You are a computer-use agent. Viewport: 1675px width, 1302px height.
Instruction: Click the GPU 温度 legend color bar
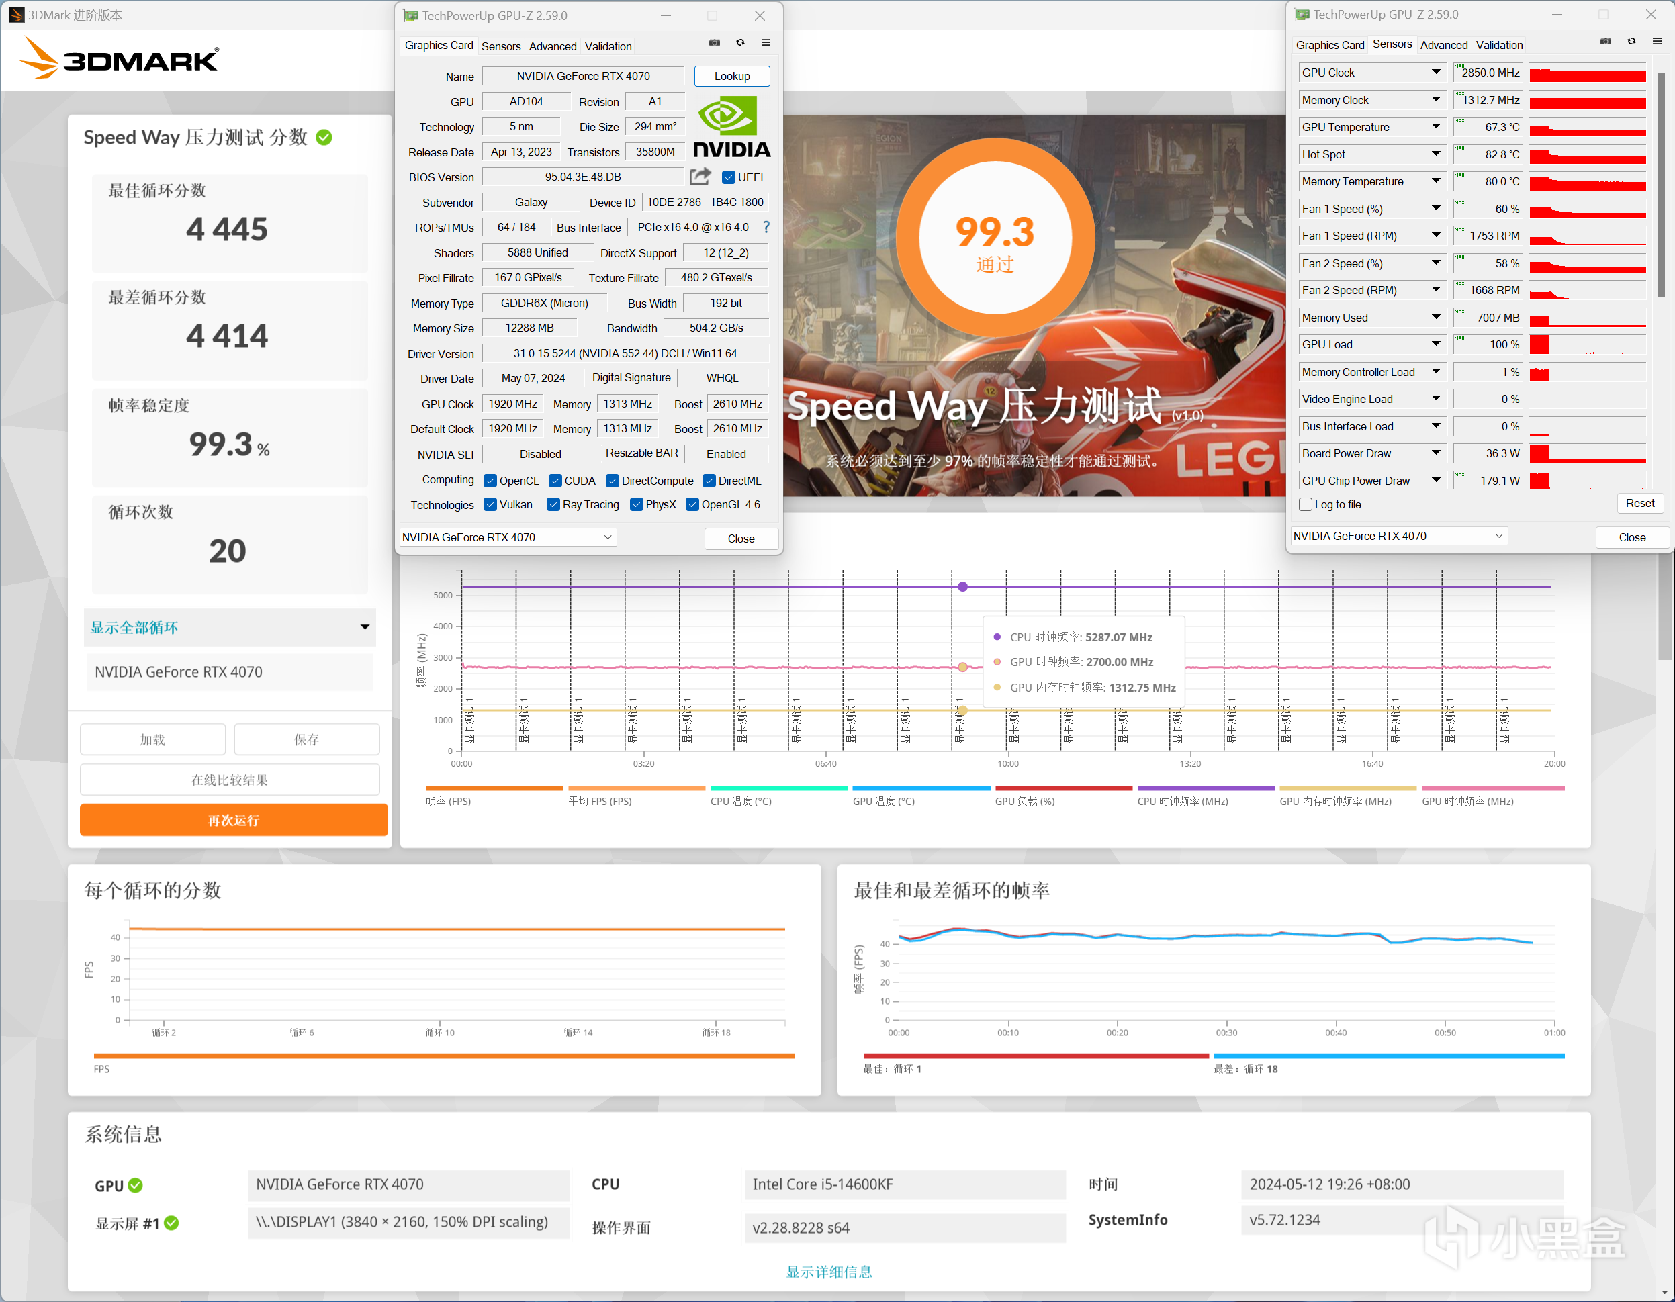(x=921, y=788)
